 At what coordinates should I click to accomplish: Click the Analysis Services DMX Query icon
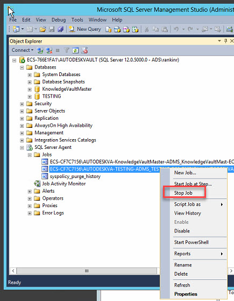(x=126, y=29)
